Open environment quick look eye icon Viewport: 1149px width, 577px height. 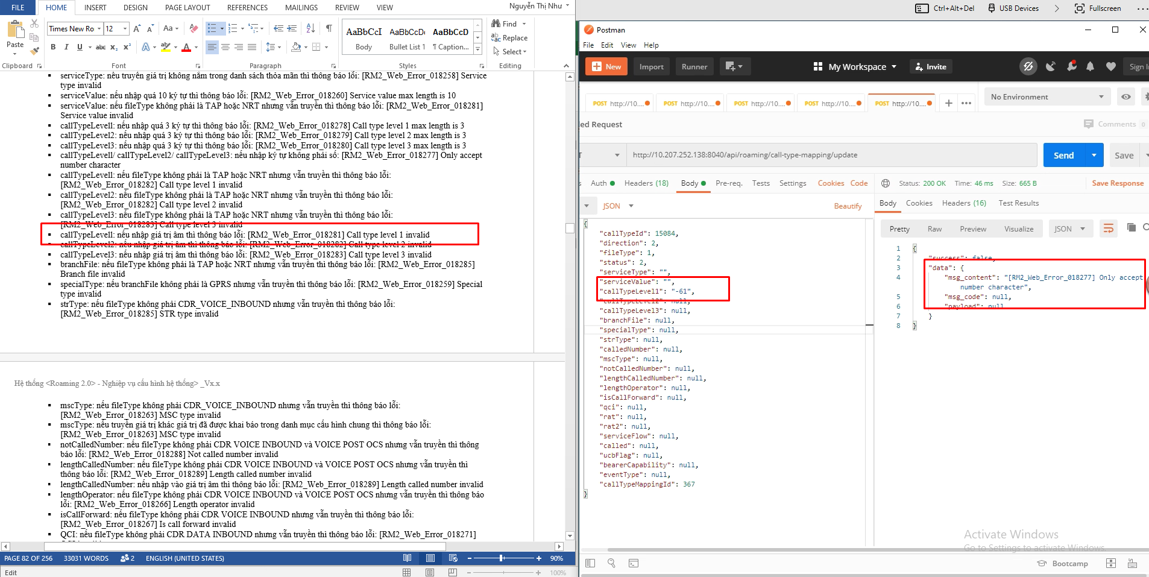pos(1125,97)
